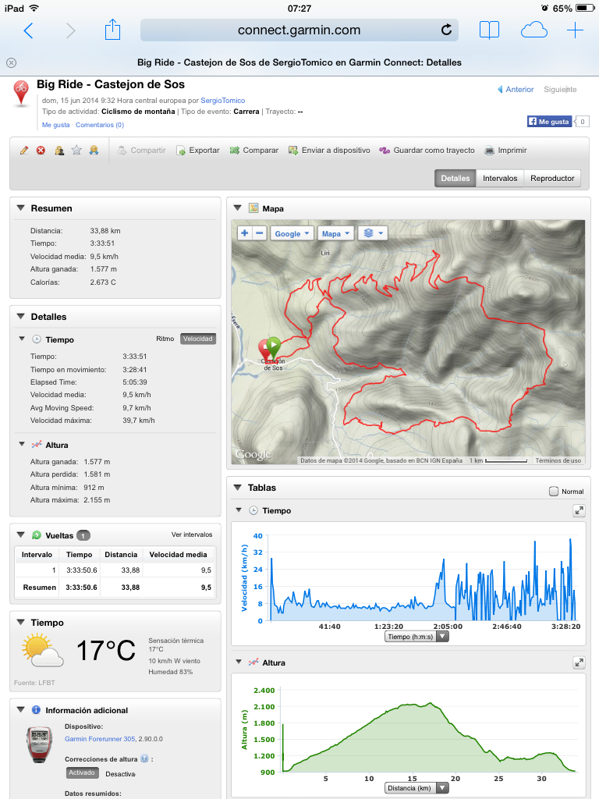Open the Mapa map type dropdown
Image resolution: width=599 pixels, height=799 pixels.
335,233
